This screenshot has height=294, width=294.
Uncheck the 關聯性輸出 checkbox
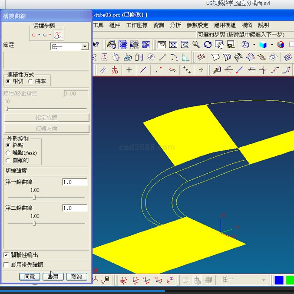(x=6, y=255)
